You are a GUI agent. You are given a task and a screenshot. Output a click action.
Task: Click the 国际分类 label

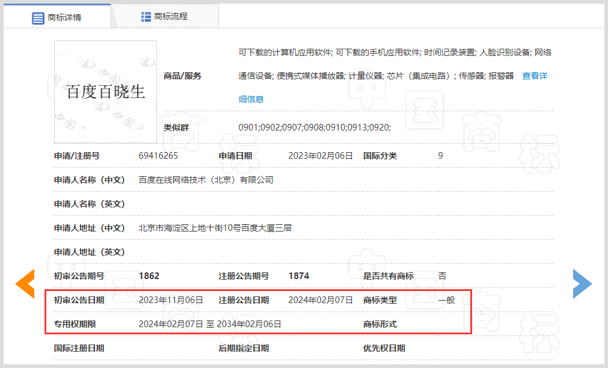click(x=380, y=156)
